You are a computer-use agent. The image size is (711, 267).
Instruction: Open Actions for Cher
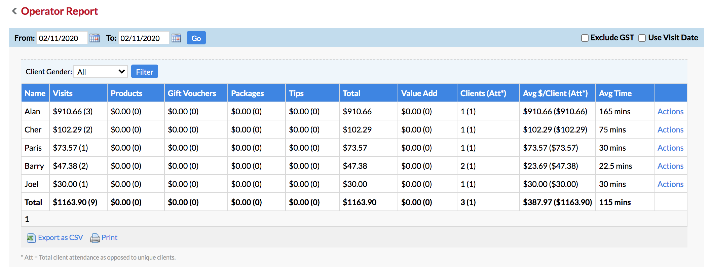[670, 130]
